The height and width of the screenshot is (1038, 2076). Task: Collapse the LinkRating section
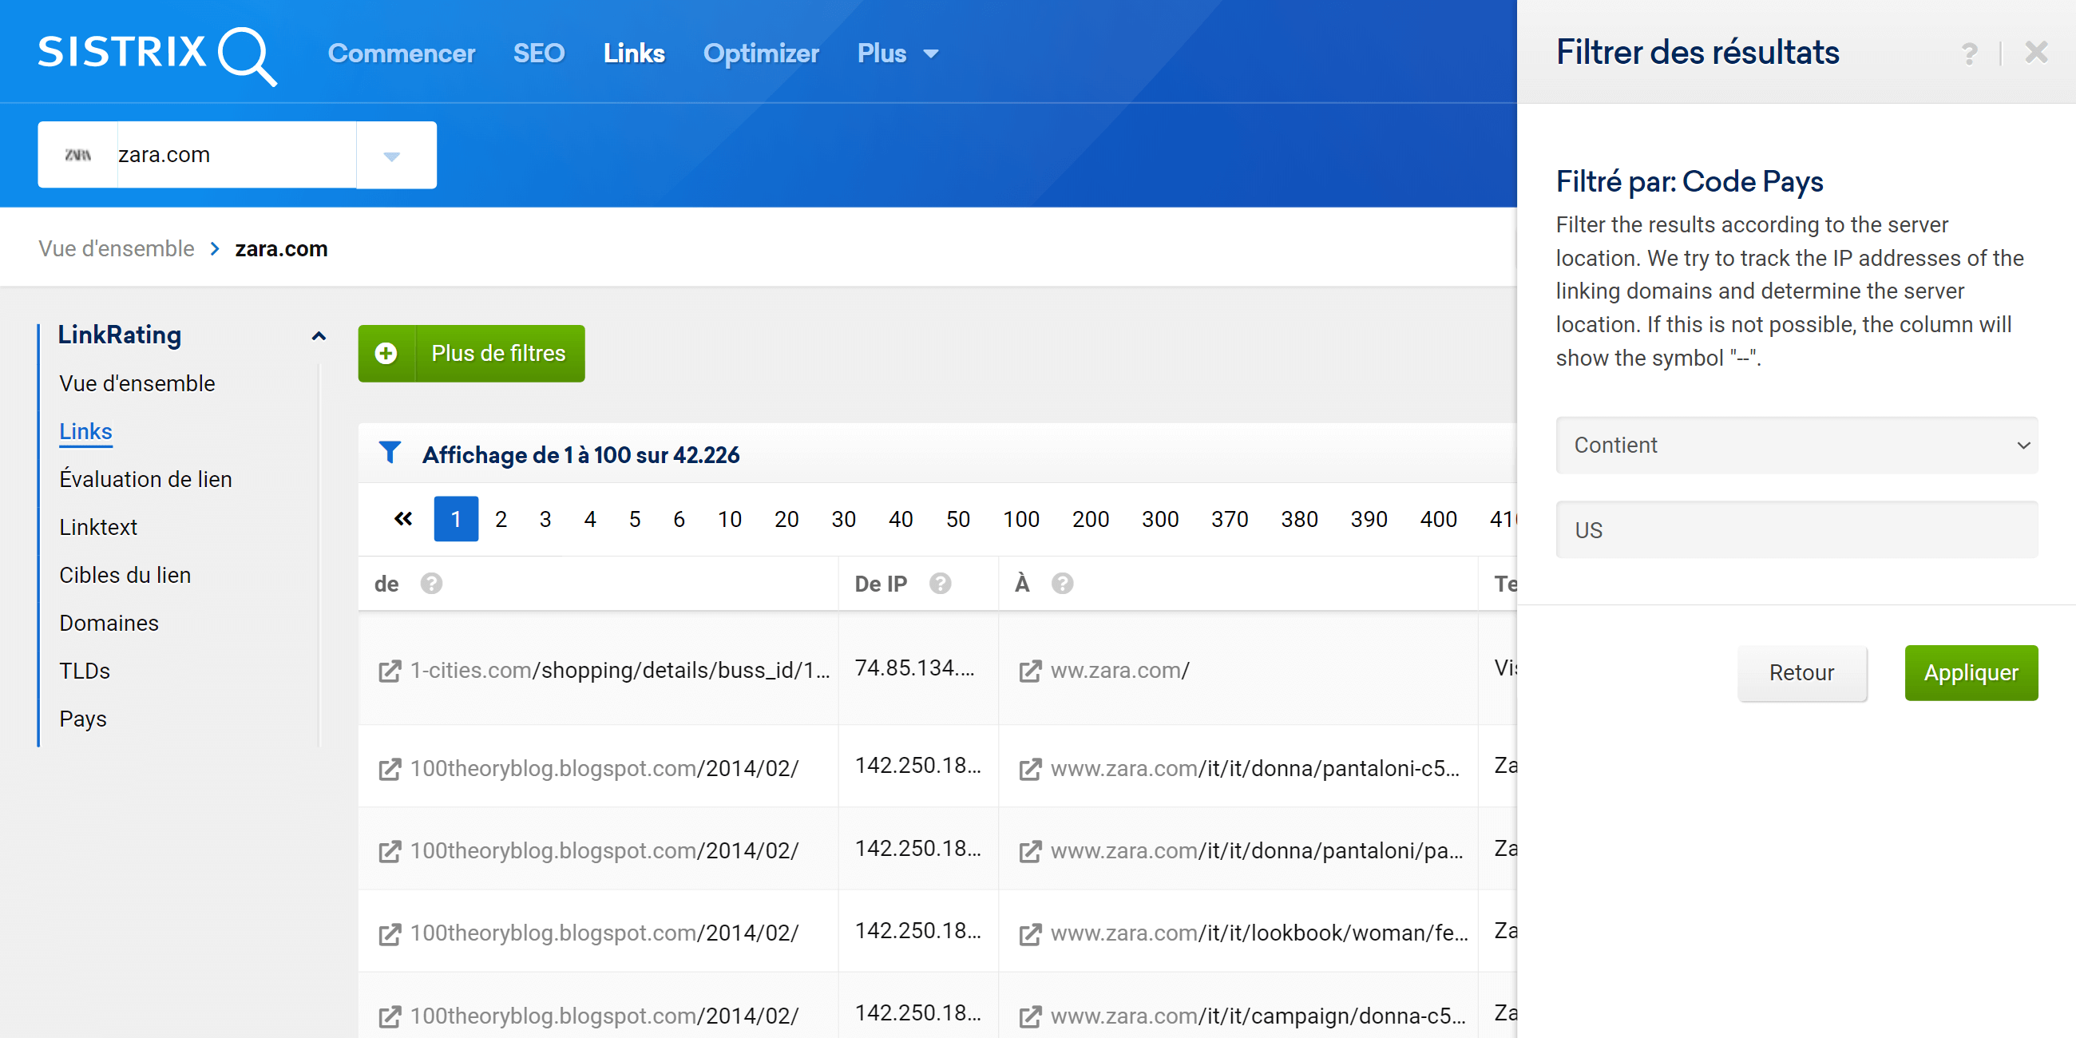pos(319,336)
